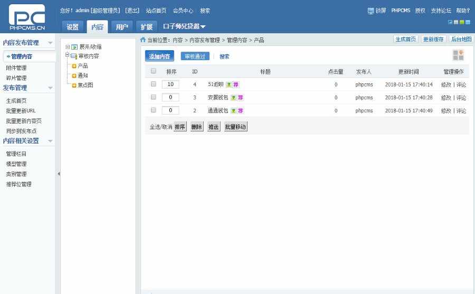
Task: Click the 退出 logout link
Action: coord(132,11)
